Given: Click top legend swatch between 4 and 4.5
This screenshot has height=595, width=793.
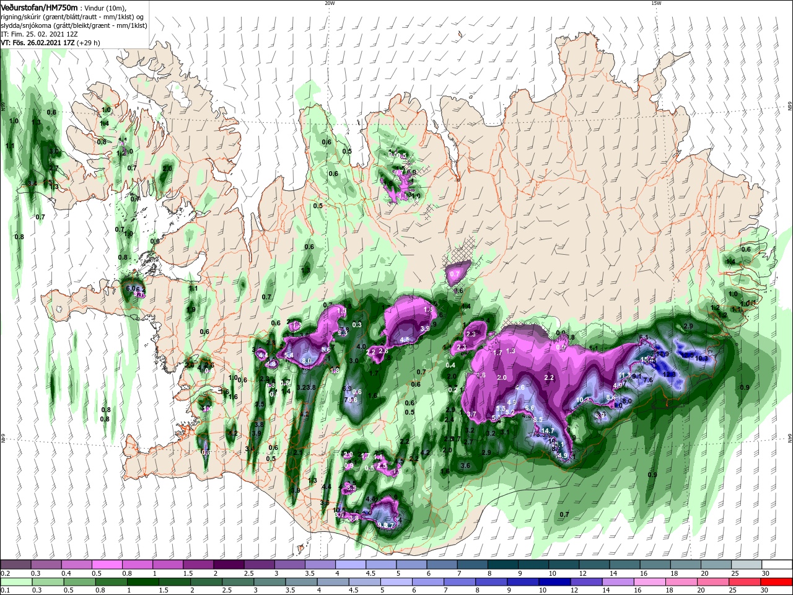Looking at the screenshot, I should [x=350, y=565].
